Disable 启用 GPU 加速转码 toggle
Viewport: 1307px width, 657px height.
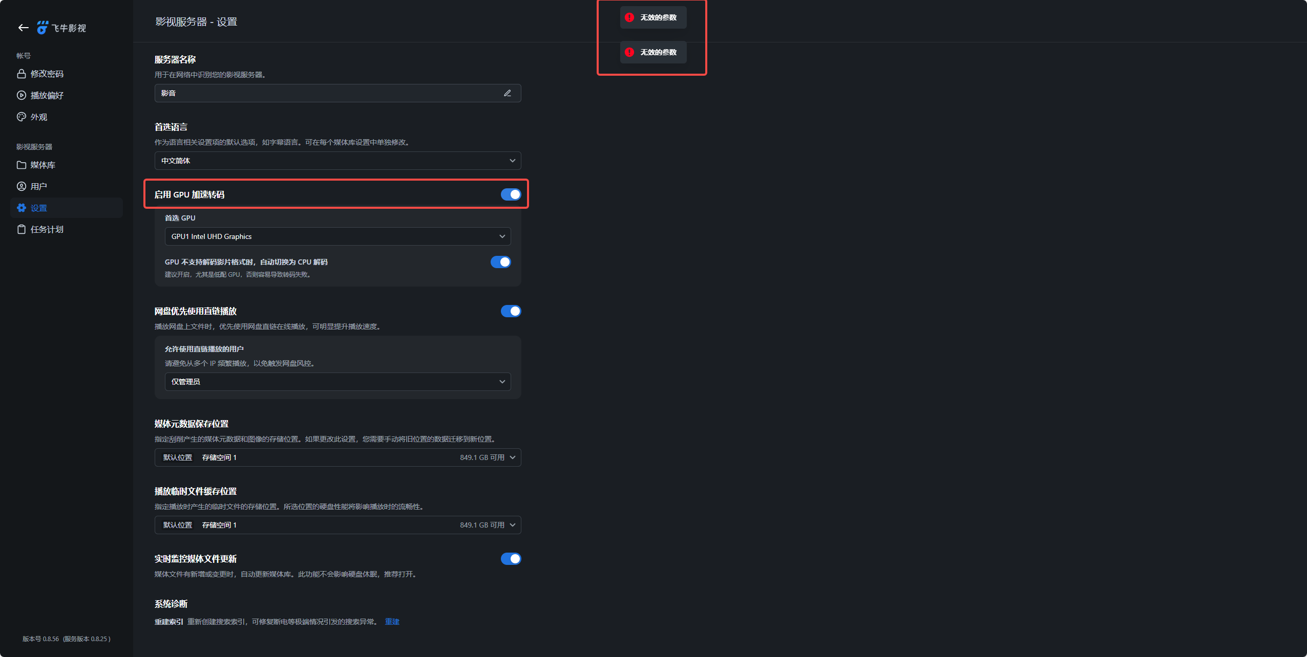(x=511, y=194)
